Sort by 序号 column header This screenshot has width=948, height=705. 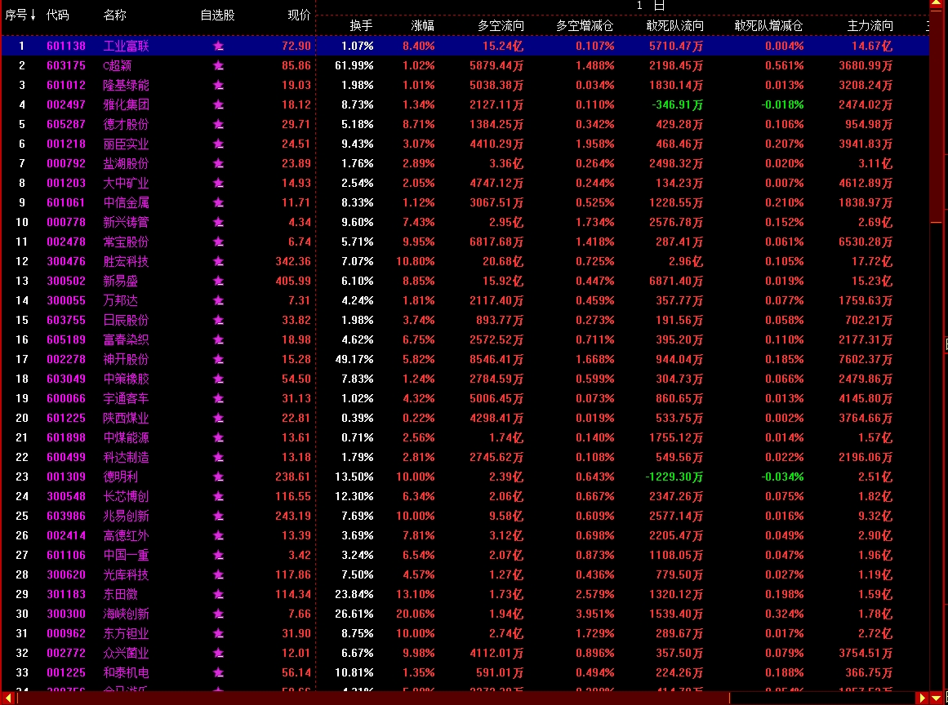tap(20, 16)
